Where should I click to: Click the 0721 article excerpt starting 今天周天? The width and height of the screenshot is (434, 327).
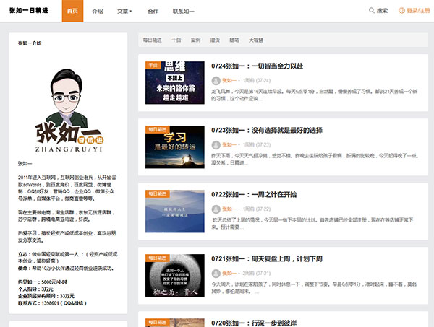[x=314, y=288]
